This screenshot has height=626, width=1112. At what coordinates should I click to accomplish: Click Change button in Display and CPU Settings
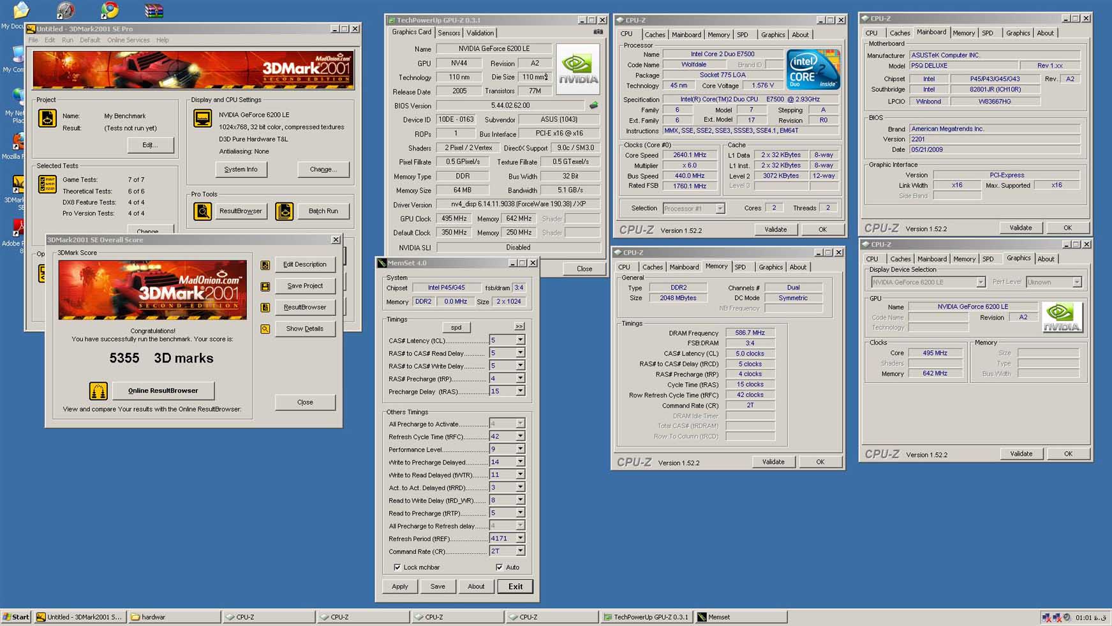(323, 170)
